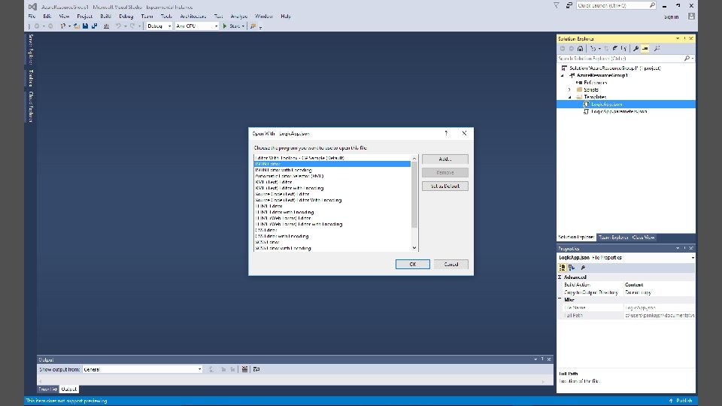
Task: Click Set as Default button
Action: [444, 186]
